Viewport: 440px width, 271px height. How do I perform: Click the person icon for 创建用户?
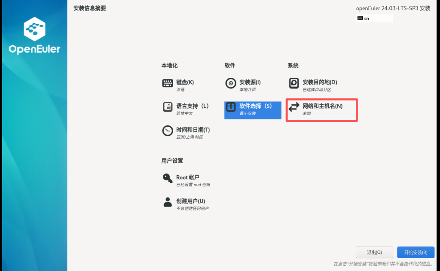pos(168,202)
